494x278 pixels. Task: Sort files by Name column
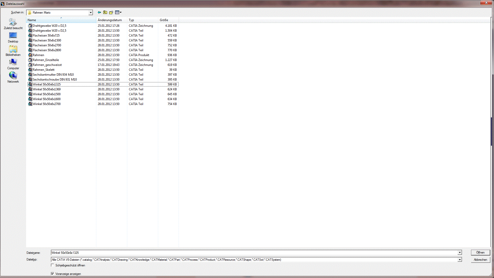(61, 20)
